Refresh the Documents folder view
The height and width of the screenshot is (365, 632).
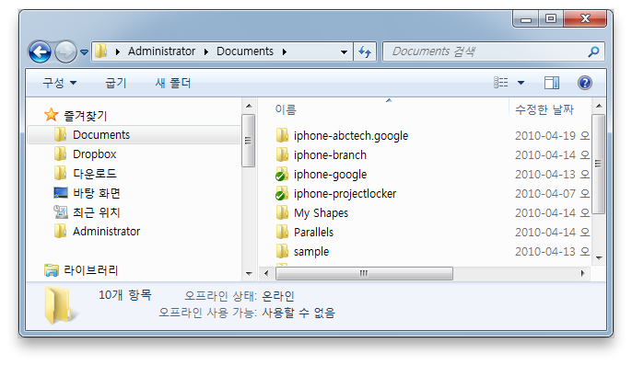[x=365, y=51]
